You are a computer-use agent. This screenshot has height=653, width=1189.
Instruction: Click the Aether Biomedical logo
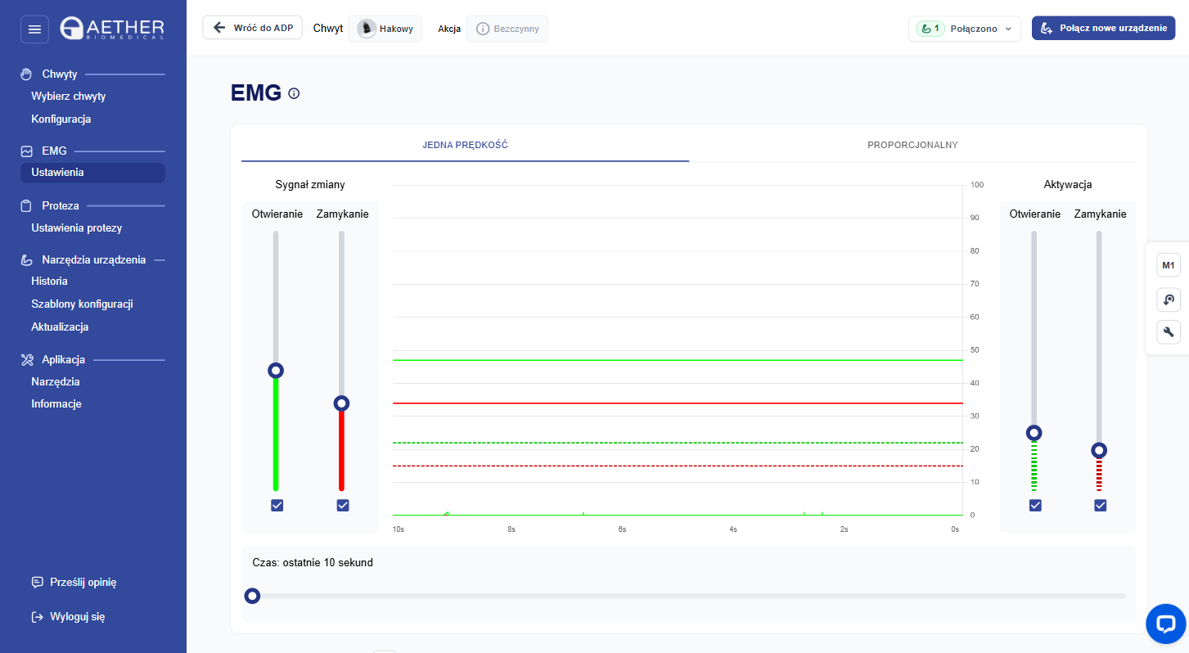(112, 29)
